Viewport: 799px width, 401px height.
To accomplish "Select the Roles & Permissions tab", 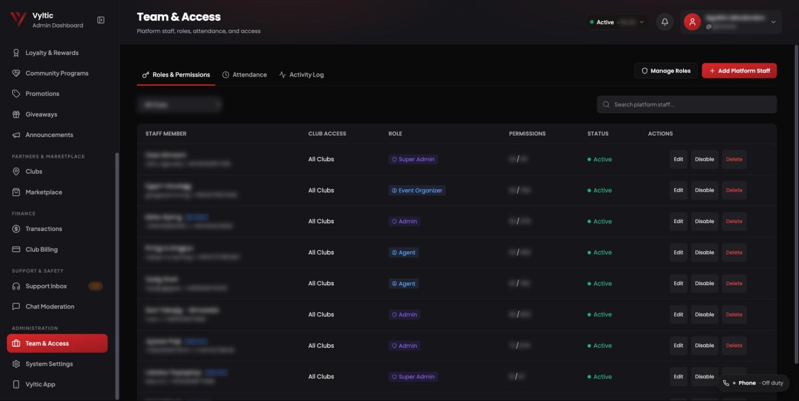I will (176, 75).
